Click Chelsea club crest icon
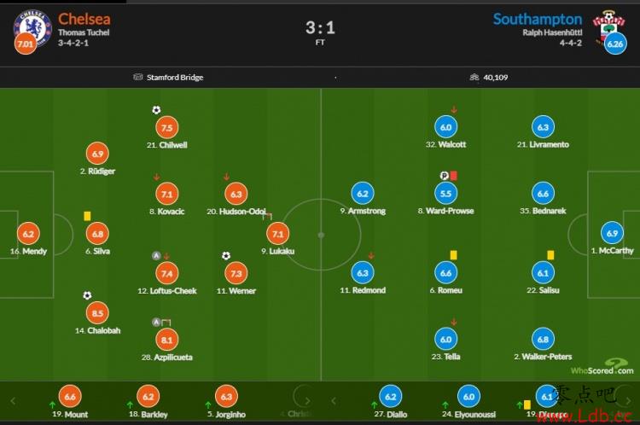 coord(32,28)
